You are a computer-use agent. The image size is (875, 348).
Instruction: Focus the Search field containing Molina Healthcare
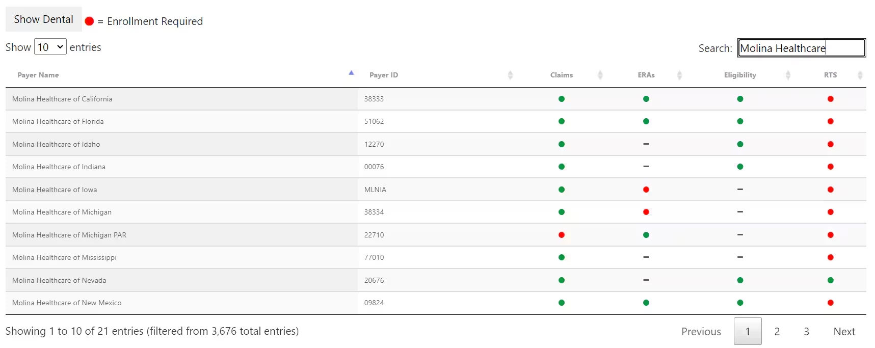click(x=801, y=48)
